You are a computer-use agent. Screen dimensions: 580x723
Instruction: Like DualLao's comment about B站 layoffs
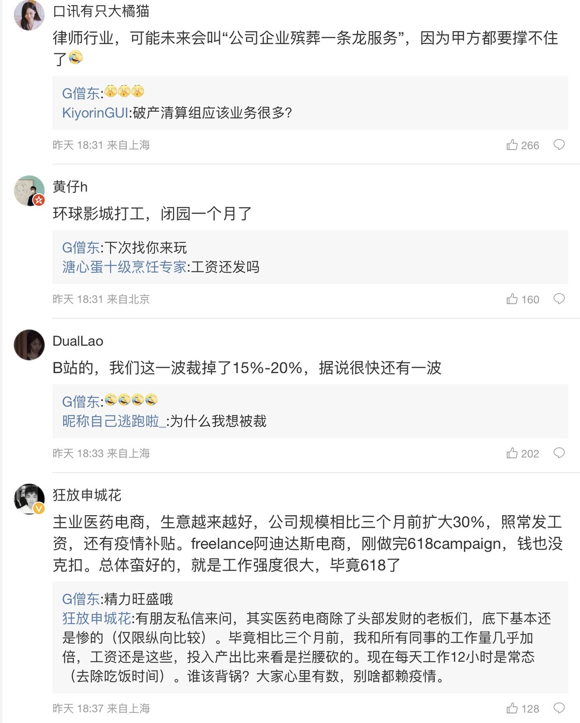[512, 453]
